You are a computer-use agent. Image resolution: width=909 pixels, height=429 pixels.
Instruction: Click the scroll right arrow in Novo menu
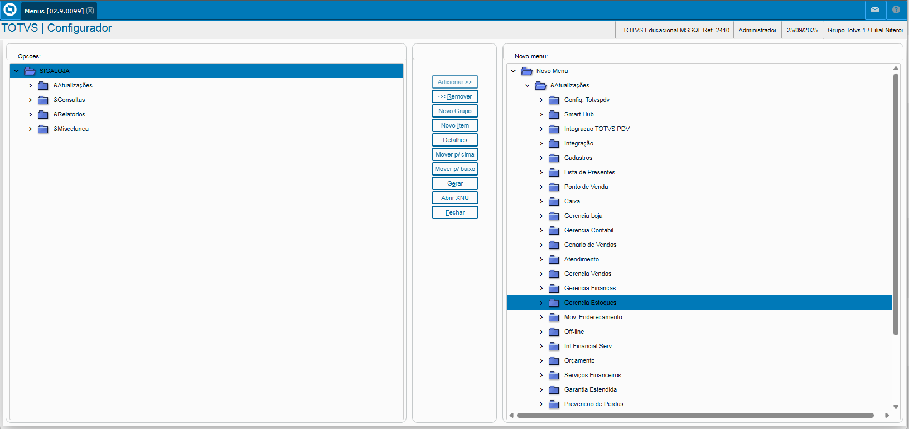tap(887, 415)
